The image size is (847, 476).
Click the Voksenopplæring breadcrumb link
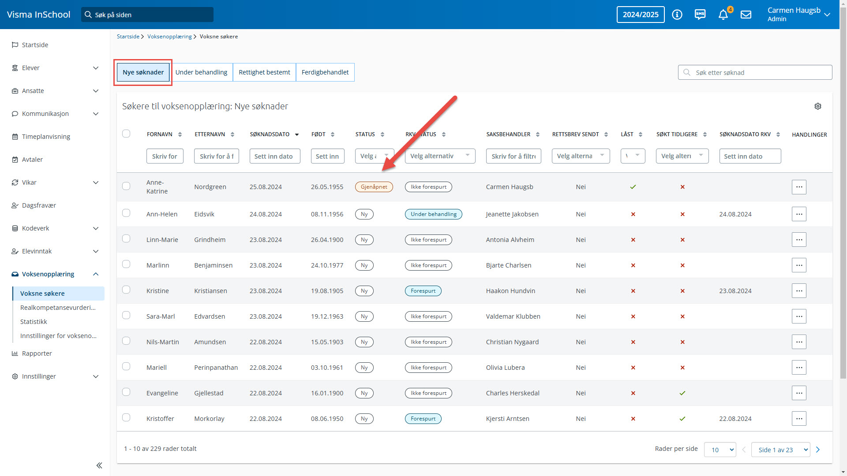pos(169,37)
